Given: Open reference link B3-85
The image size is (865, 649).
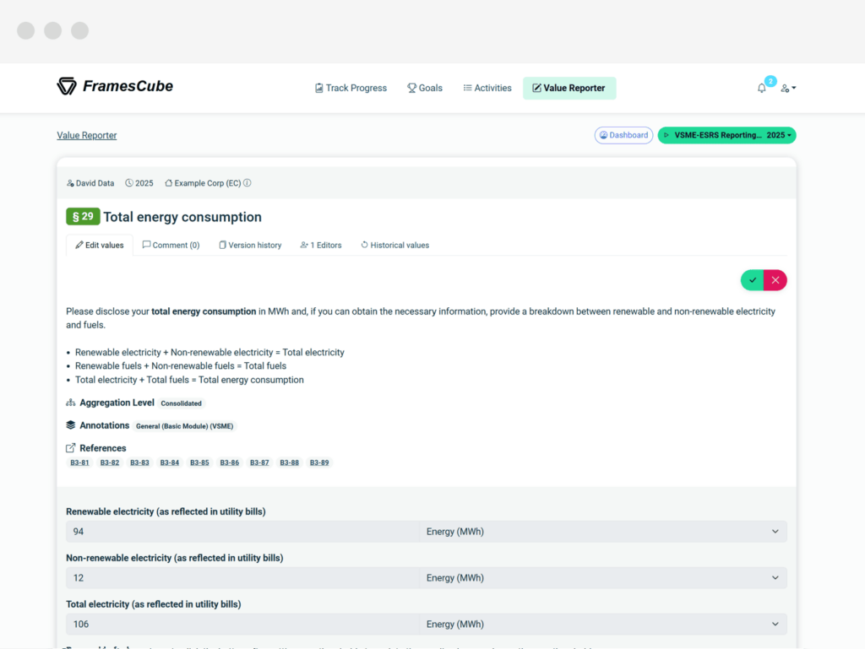Looking at the screenshot, I should click(199, 462).
